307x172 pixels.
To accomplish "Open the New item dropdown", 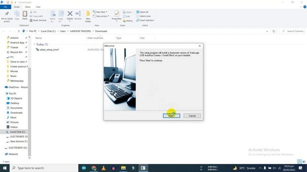I will (100, 12).
